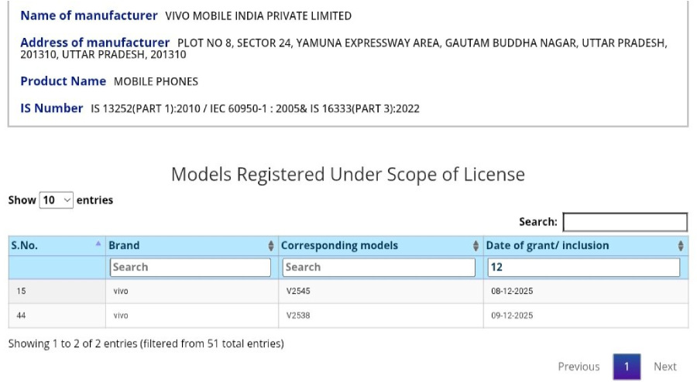Go to the Next page

click(x=665, y=367)
